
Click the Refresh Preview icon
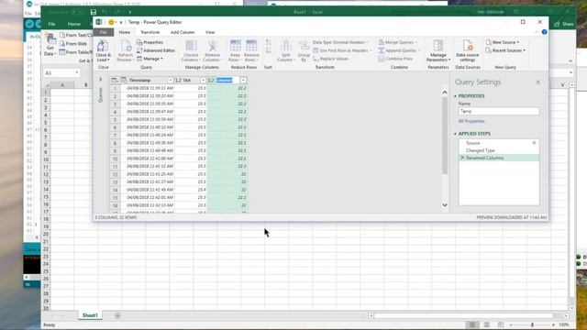point(126,47)
